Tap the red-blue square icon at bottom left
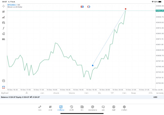164x115 pixels. [4, 87]
